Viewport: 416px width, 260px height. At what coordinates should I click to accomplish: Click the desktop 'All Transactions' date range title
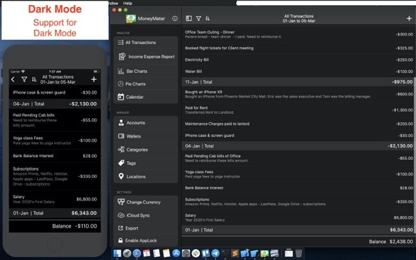(x=299, y=18)
